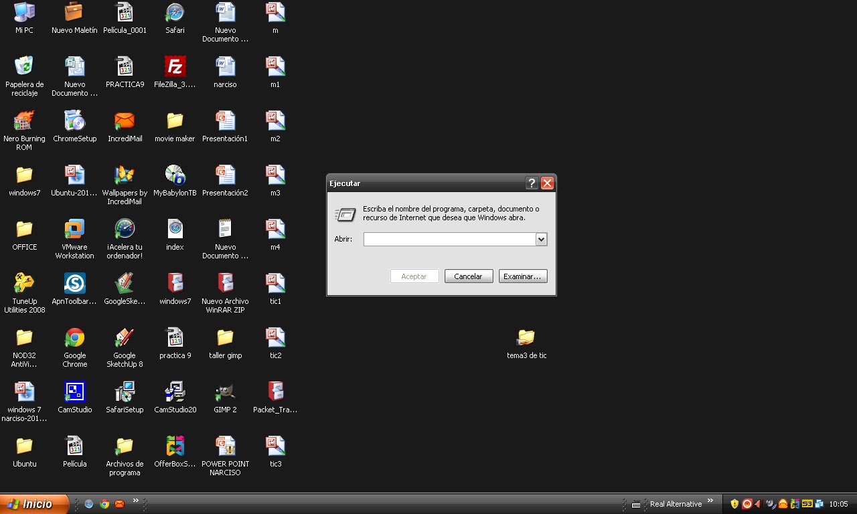Select the Nuevo Maletín briefcase icon
Image resolution: width=857 pixels, height=514 pixels.
pos(74,17)
